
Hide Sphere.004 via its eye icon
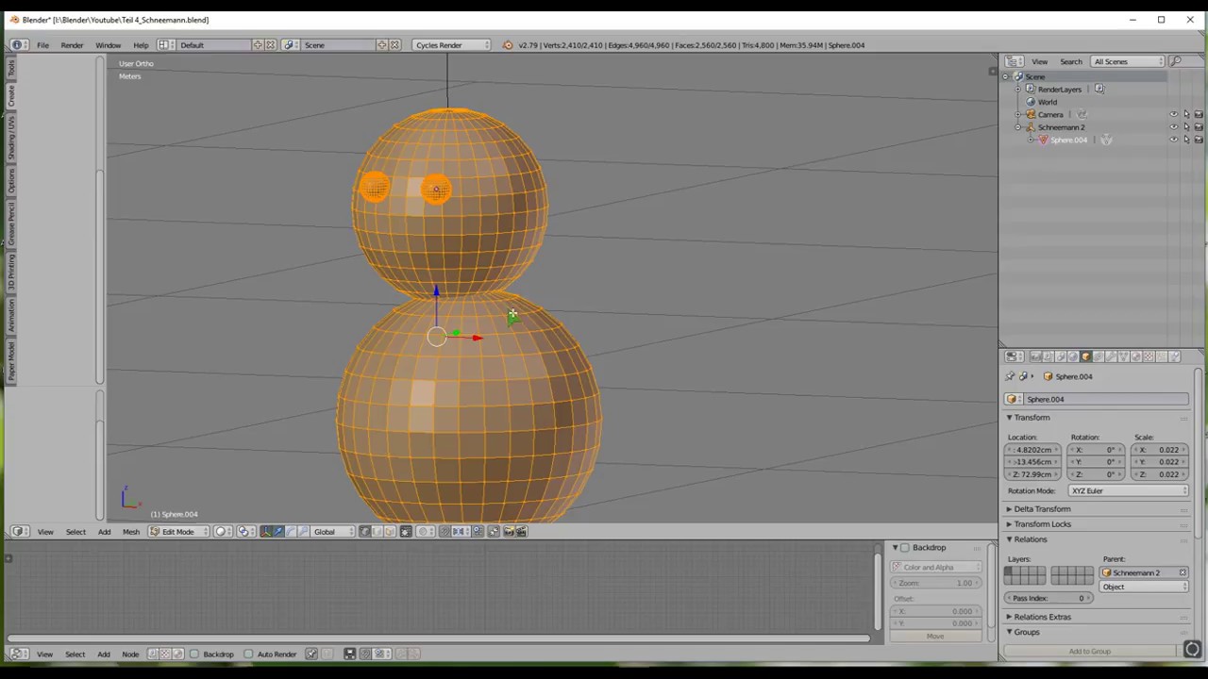pyautogui.click(x=1174, y=140)
